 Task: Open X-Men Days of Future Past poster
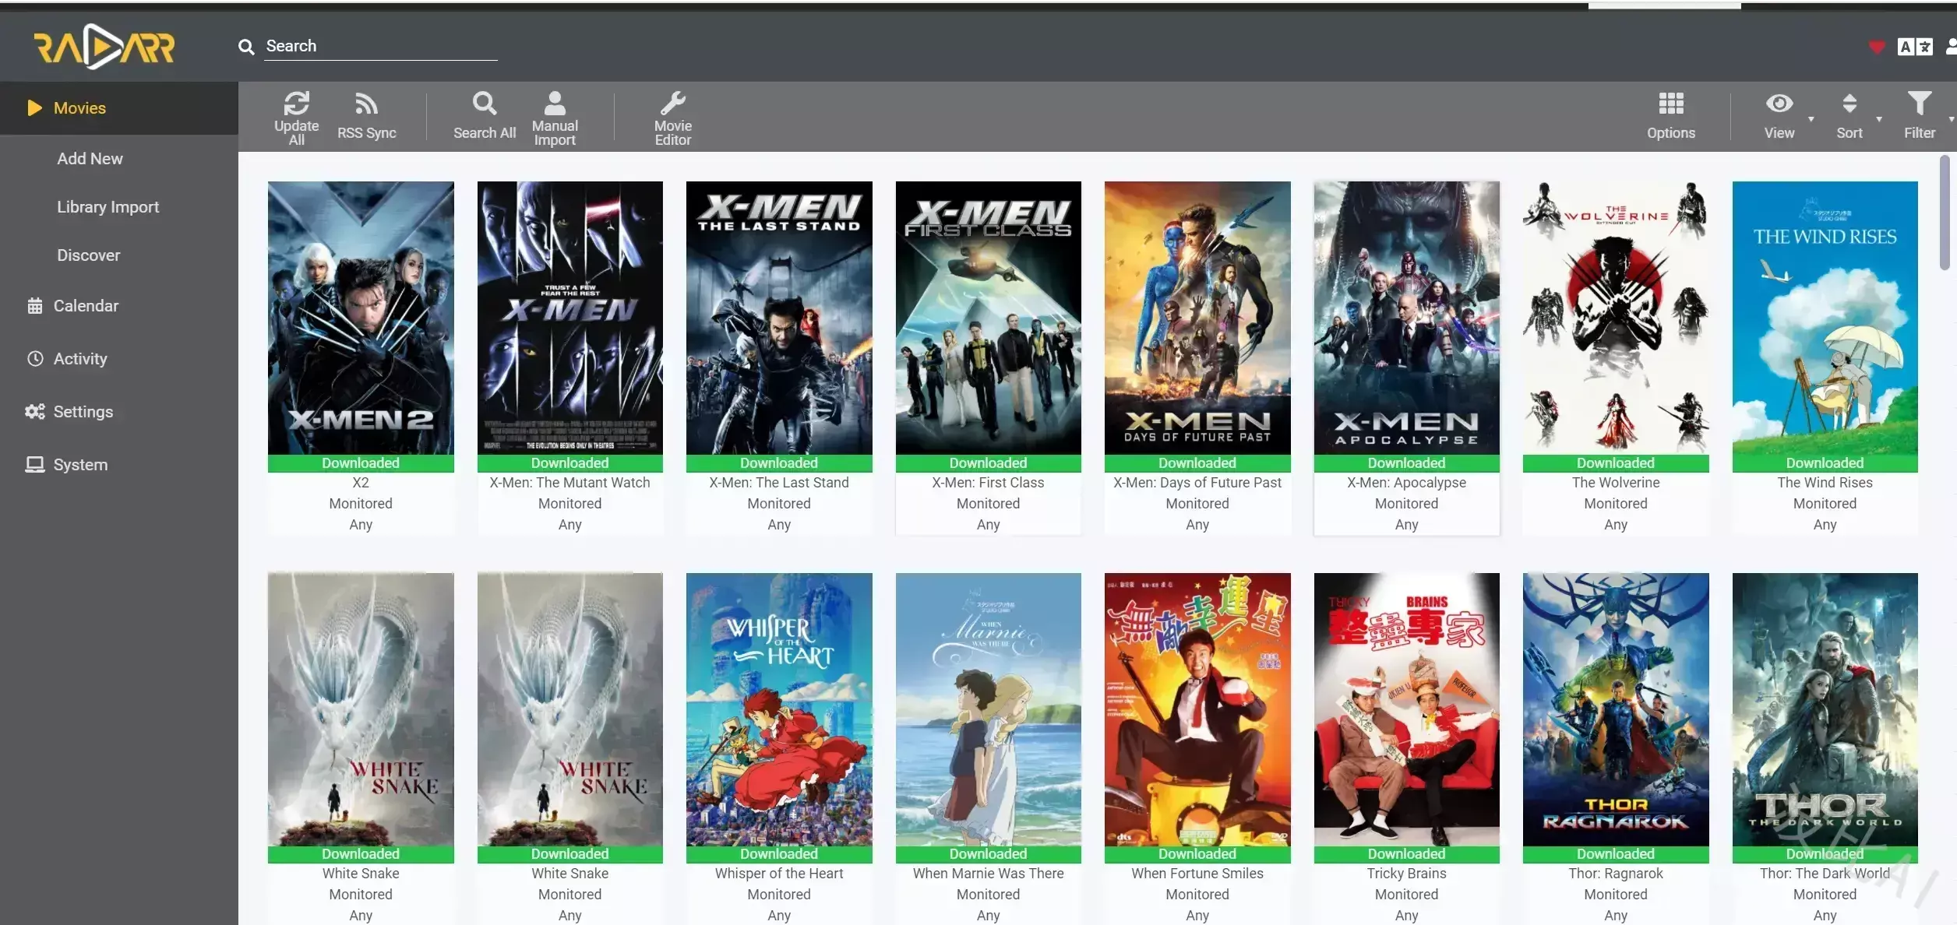1197,318
